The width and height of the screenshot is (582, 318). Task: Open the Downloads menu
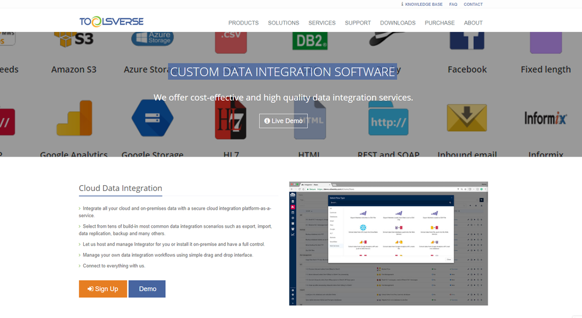click(x=398, y=23)
